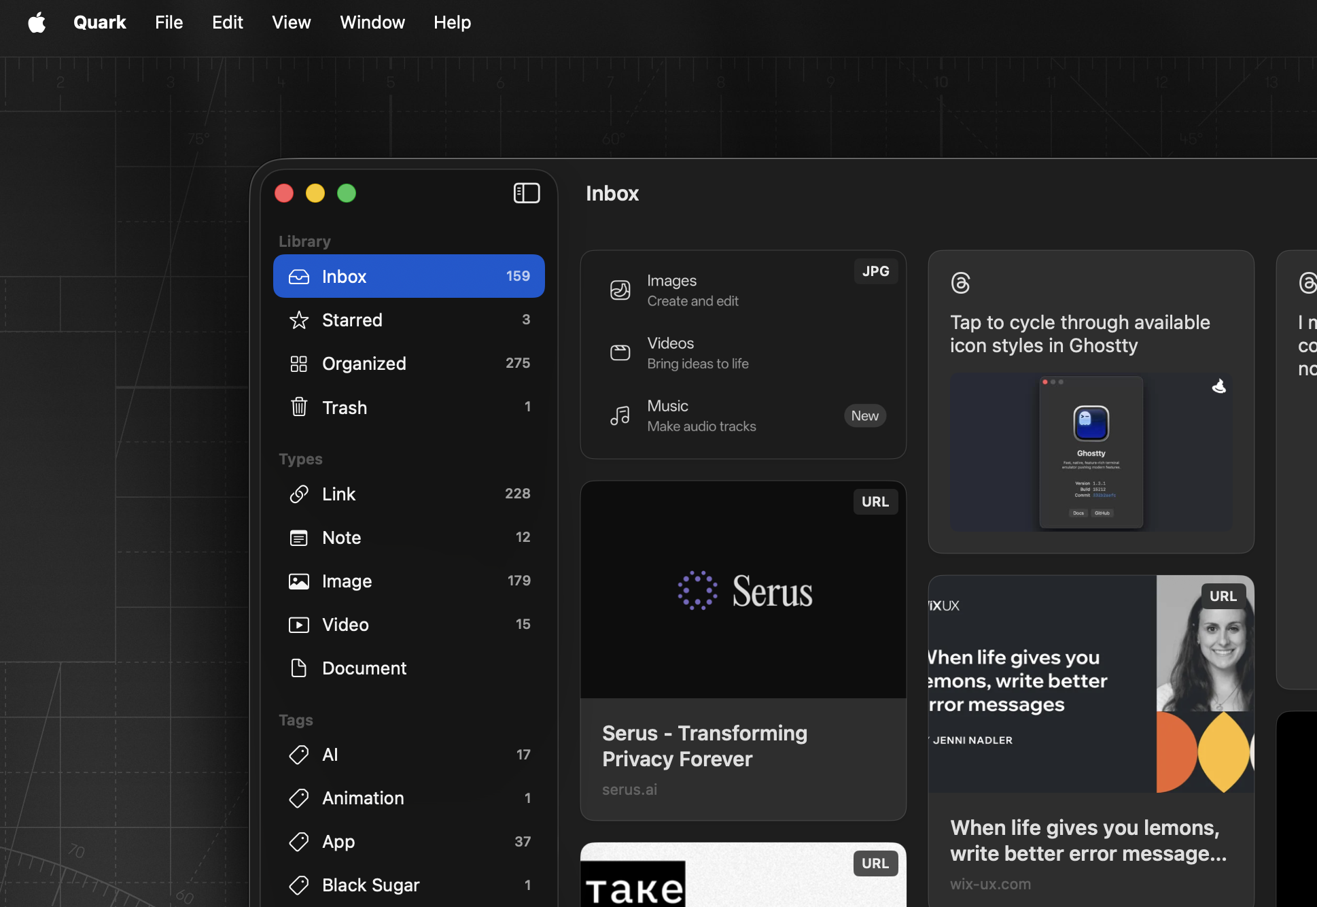The height and width of the screenshot is (907, 1317).
Task: Open the View menu
Action: [x=292, y=22]
